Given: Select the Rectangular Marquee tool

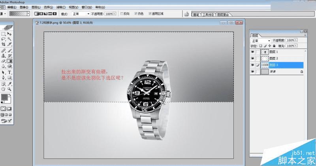Looking at the screenshot, I should pos(3,34).
